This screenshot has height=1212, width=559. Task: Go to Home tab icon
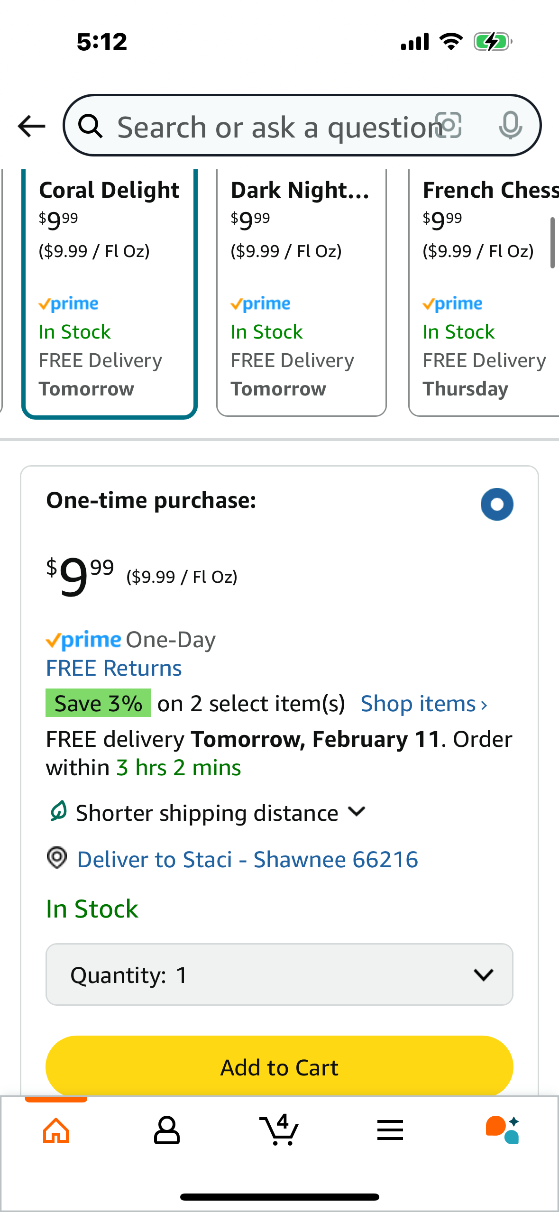tap(56, 1130)
